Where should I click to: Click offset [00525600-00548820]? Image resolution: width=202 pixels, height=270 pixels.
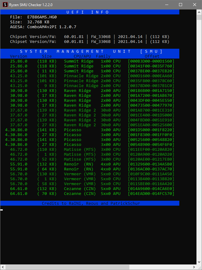coord(151,140)
